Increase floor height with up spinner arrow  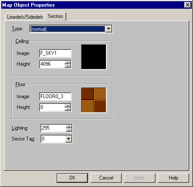[x=68, y=106]
